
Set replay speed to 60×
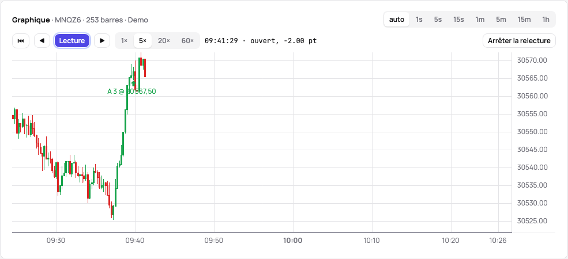point(187,41)
